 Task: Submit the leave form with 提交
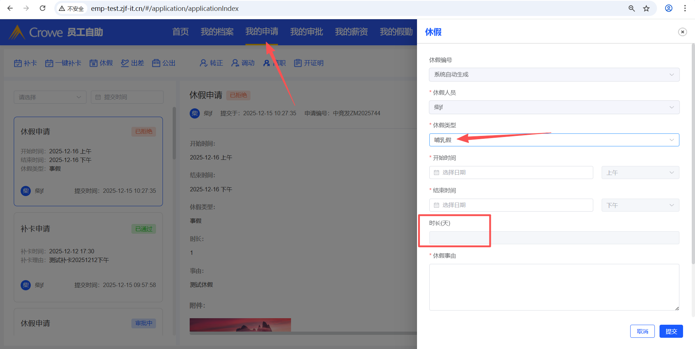(671, 331)
